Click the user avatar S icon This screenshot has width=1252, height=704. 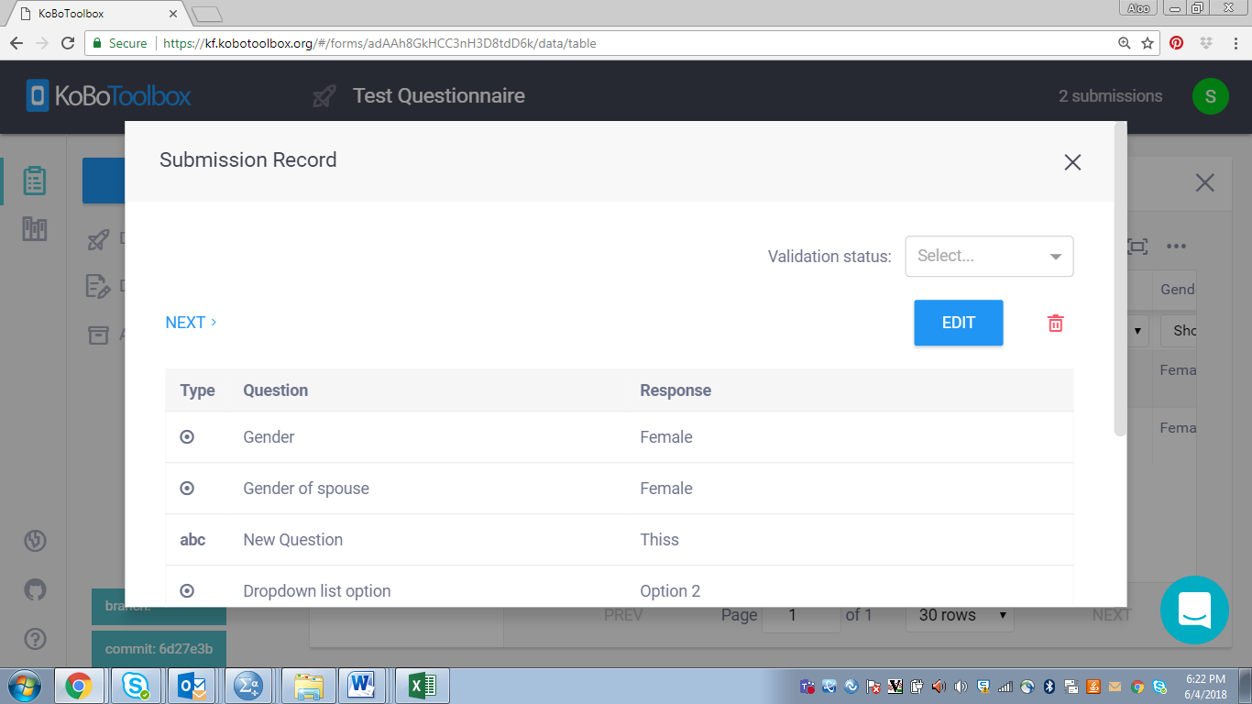[1210, 96]
